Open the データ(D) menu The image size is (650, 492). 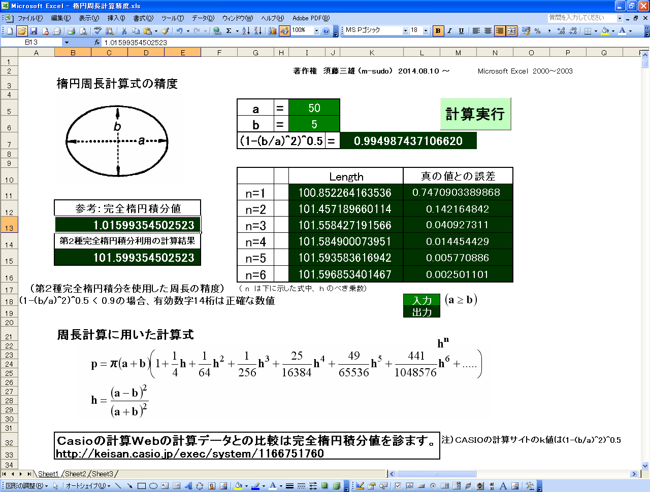[203, 18]
